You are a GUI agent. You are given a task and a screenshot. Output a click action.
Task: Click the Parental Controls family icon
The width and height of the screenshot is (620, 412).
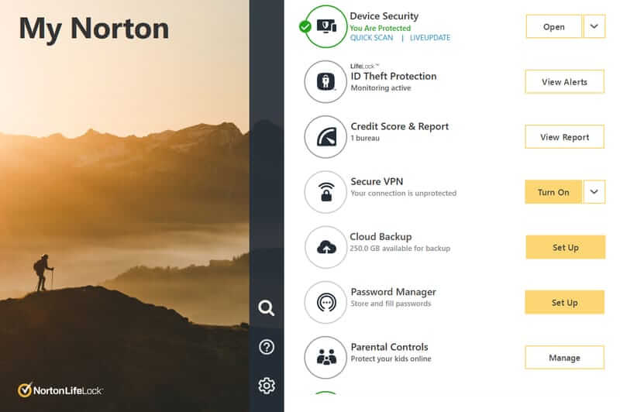(325, 357)
